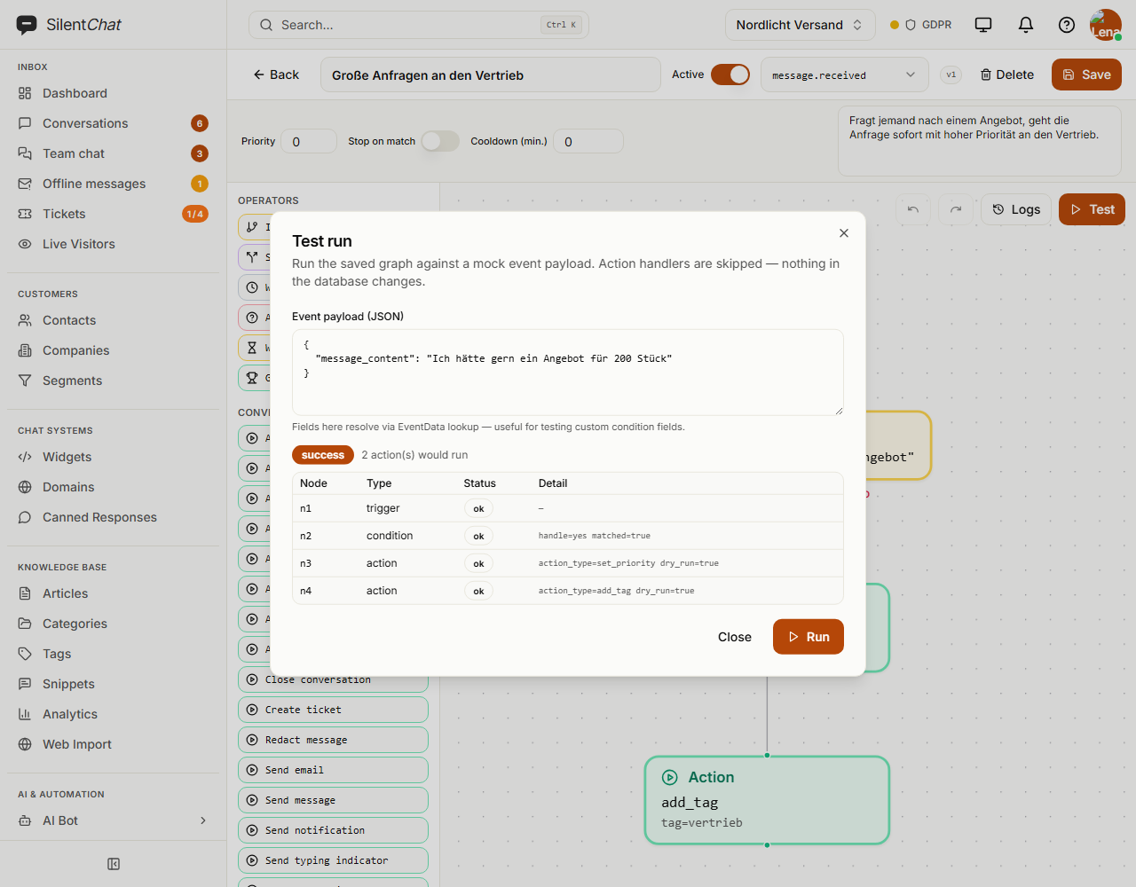
Task: Open Live Visitors page
Action: point(114,244)
